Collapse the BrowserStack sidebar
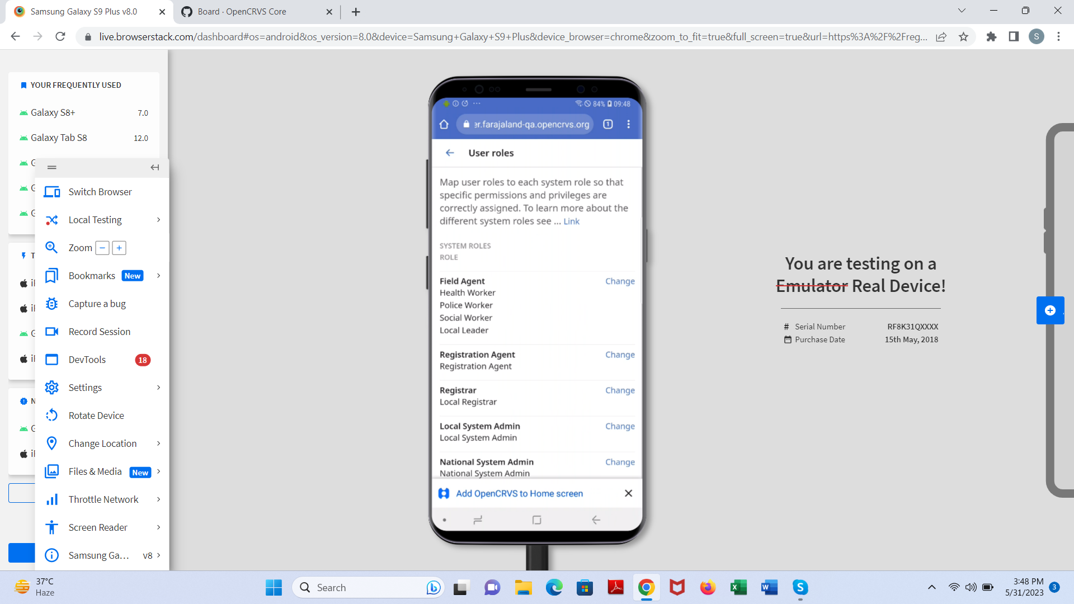Screen dimensions: 1074x604 pyautogui.click(x=155, y=167)
